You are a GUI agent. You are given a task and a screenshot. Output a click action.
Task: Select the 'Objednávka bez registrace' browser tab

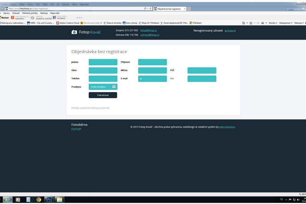[168, 8]
